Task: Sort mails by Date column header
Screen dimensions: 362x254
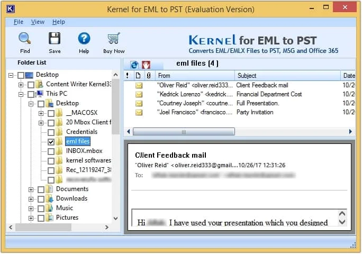Action: pos(348,76)
